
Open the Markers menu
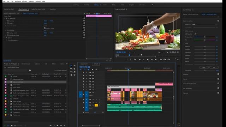click(x=25, y=1)
